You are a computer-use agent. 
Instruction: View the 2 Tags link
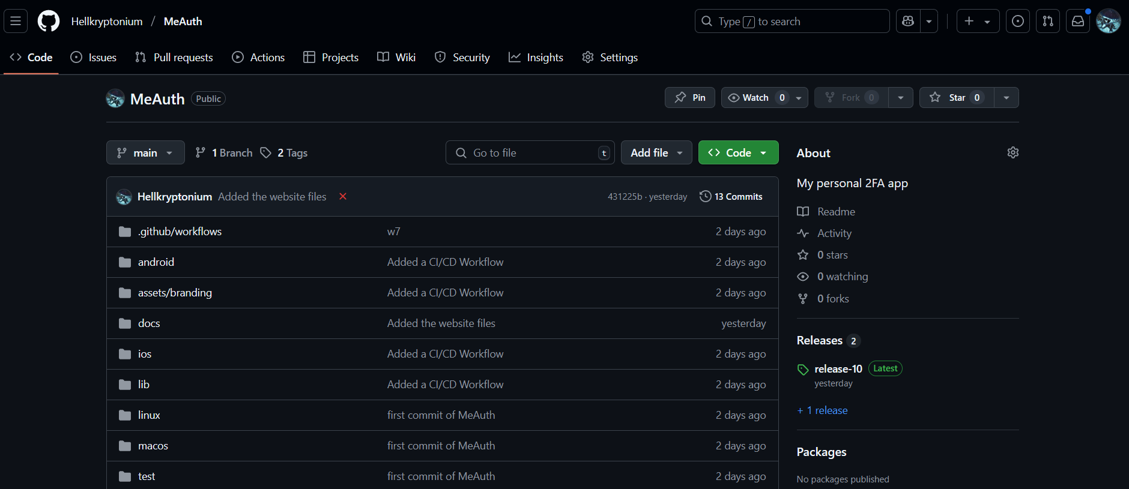[284, 152]
